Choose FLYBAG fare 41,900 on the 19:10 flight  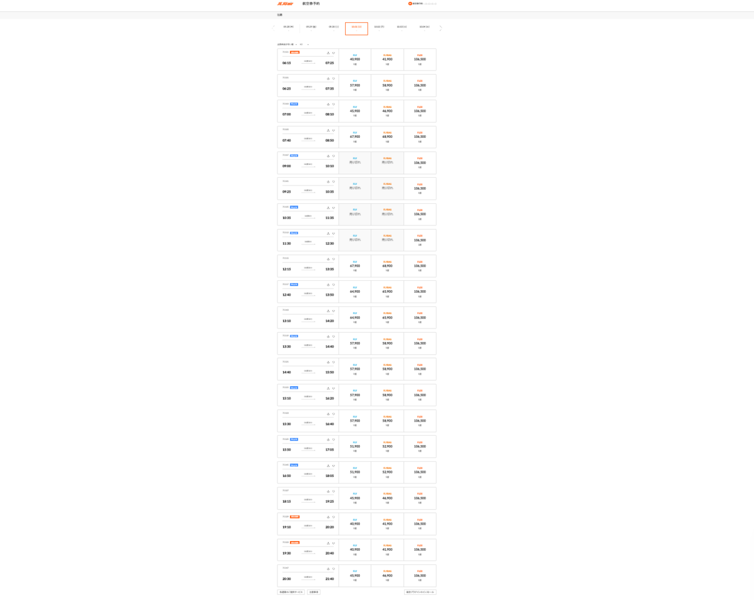(387, 524)
